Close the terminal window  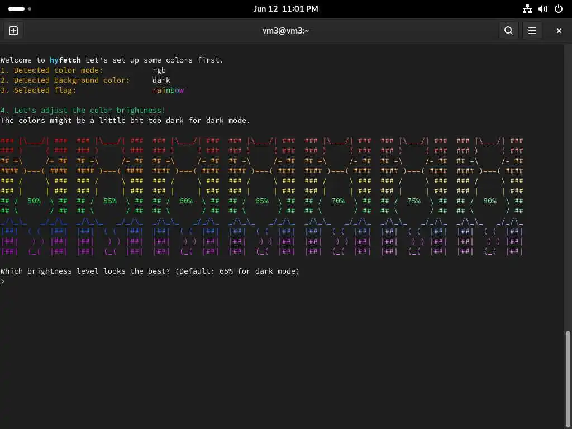(x=559, y=31)
